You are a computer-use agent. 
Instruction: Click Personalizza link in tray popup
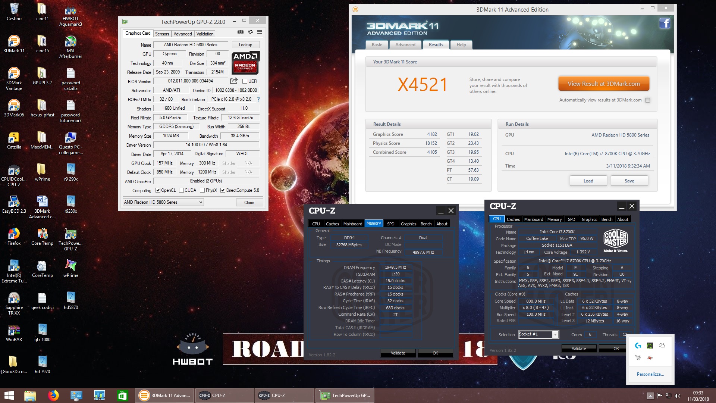(x=650, y=374)
